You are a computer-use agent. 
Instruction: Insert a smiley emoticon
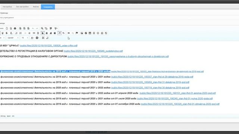pos(98,33)
